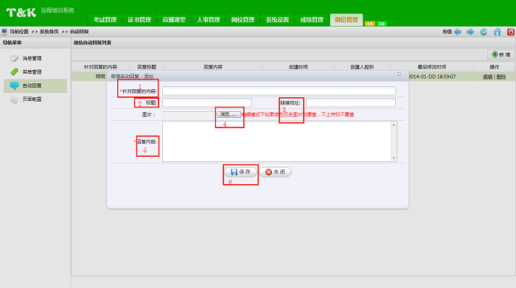516x288 pixels.
Task: Focus the 链接地址 input field
Action: coord(350,102)
